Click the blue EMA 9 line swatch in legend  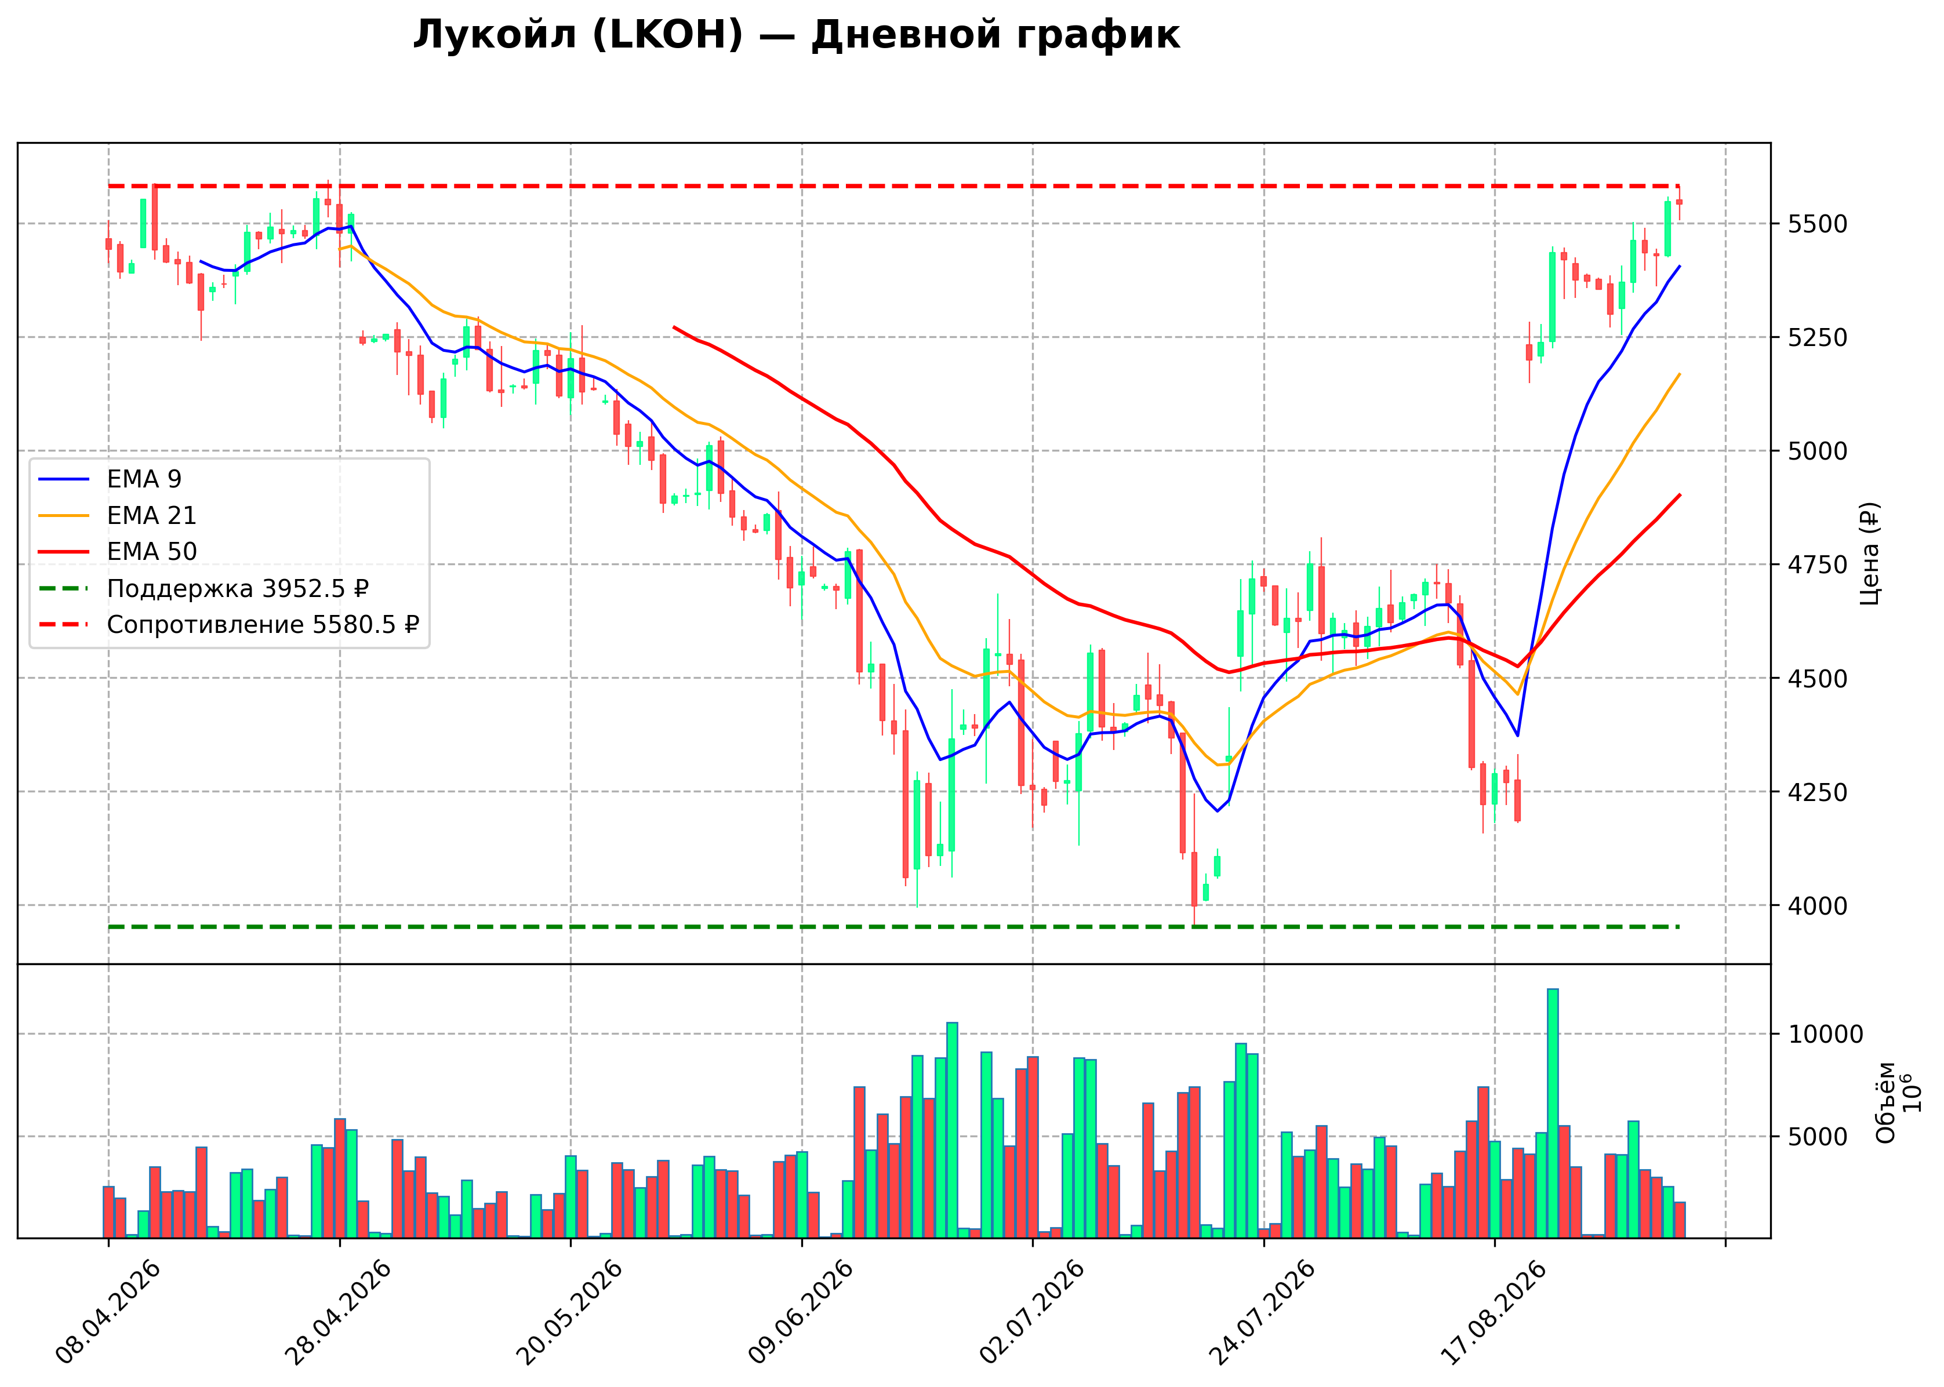coord(64,479)
